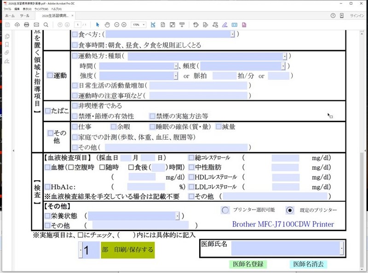
Task: Open the 編集 menu
Action: [x=17, y=9]
